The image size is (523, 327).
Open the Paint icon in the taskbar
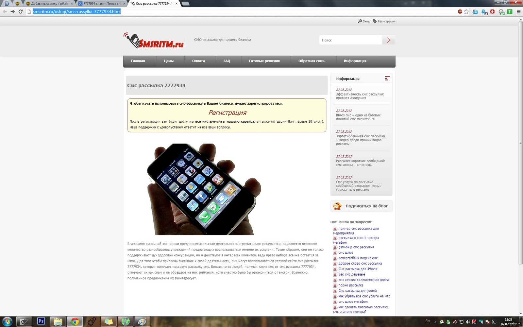pos(142,322)
